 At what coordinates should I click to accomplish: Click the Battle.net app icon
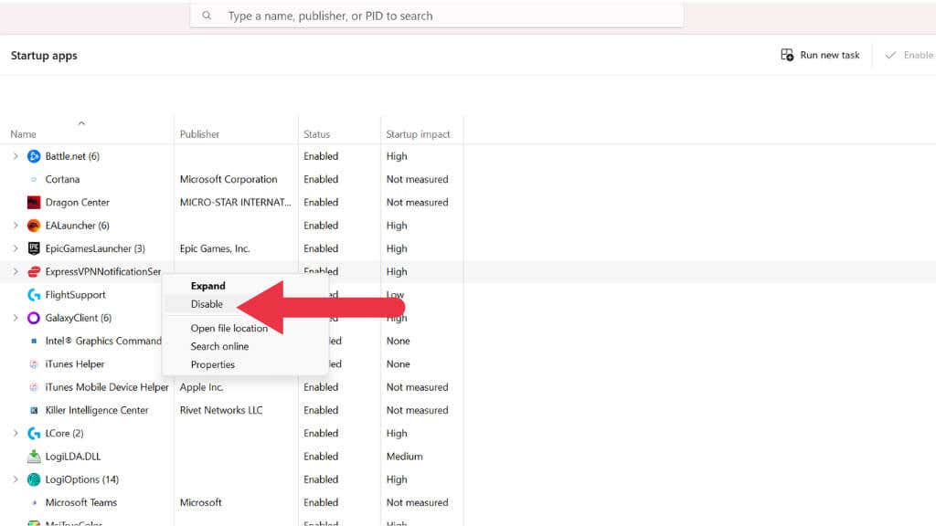[x=34, y=156]
